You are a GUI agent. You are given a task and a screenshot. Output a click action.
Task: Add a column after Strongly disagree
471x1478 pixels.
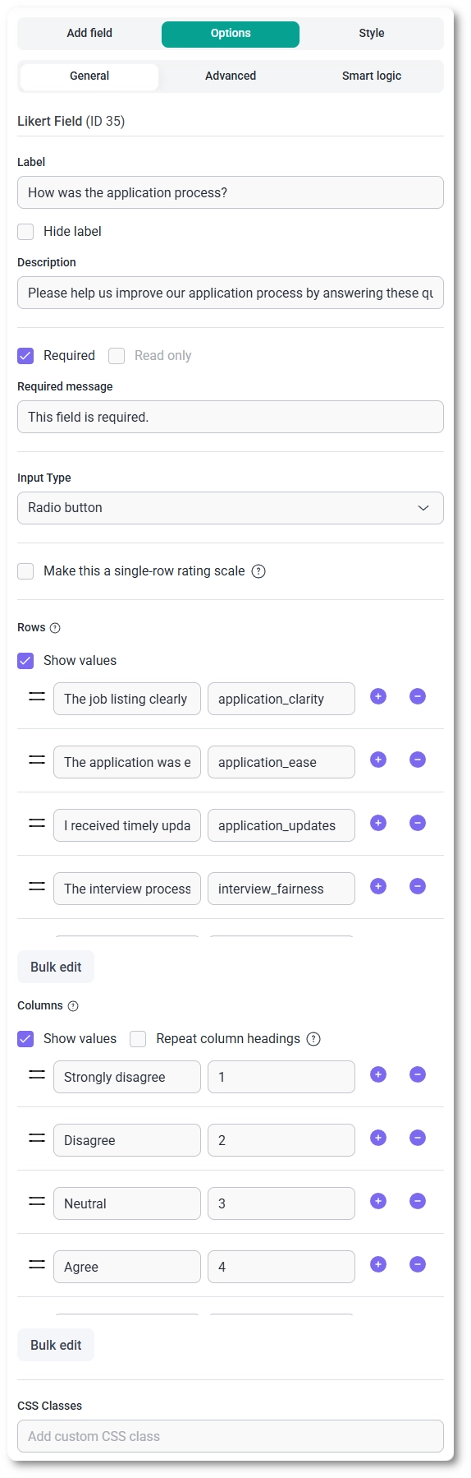point(378,1074)
